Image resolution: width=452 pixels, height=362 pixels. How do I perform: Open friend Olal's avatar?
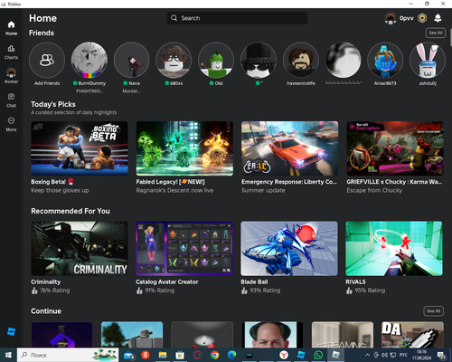pyautogui.click(x=216, y=60)
